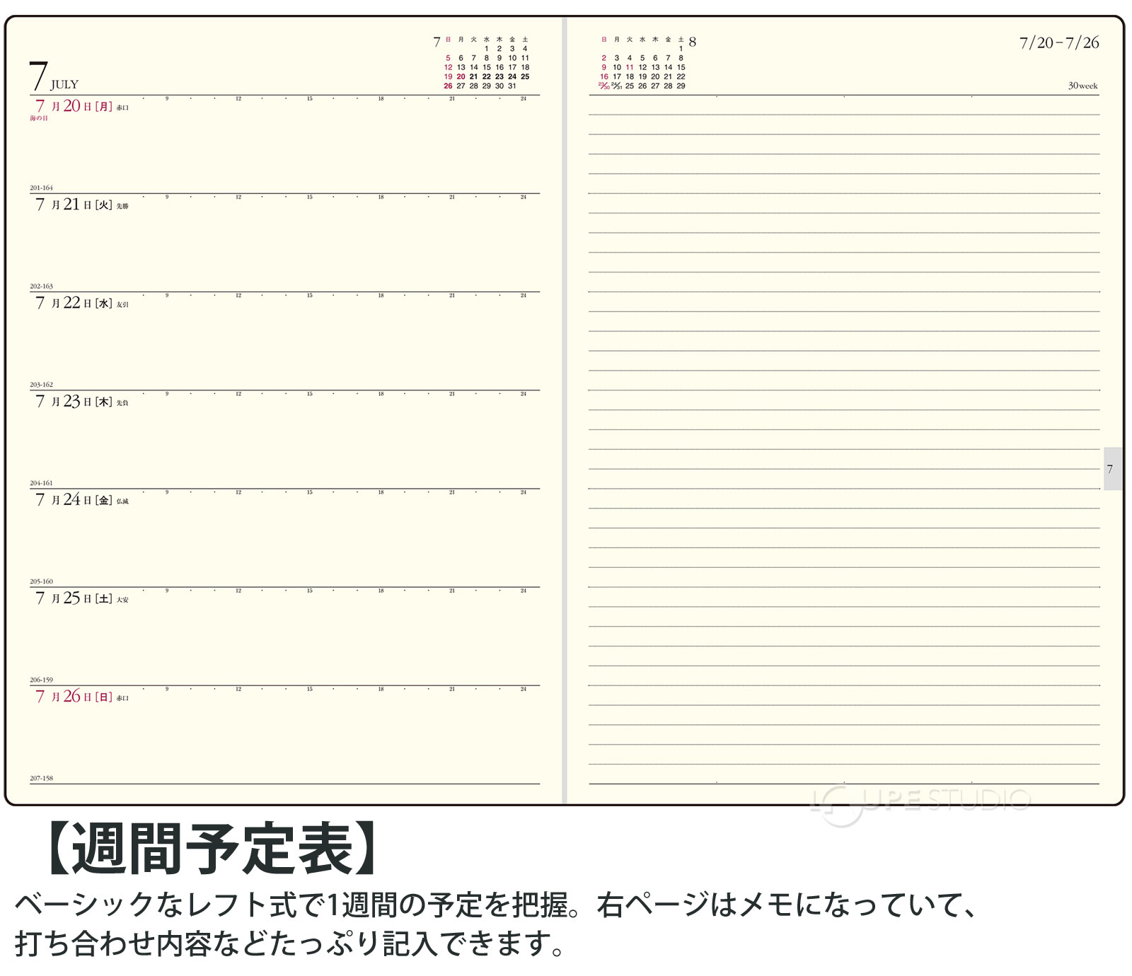Select the 7月22日 Wednesday date header
The width and height of the screenshot is (1132, 976).
(81, 303)
